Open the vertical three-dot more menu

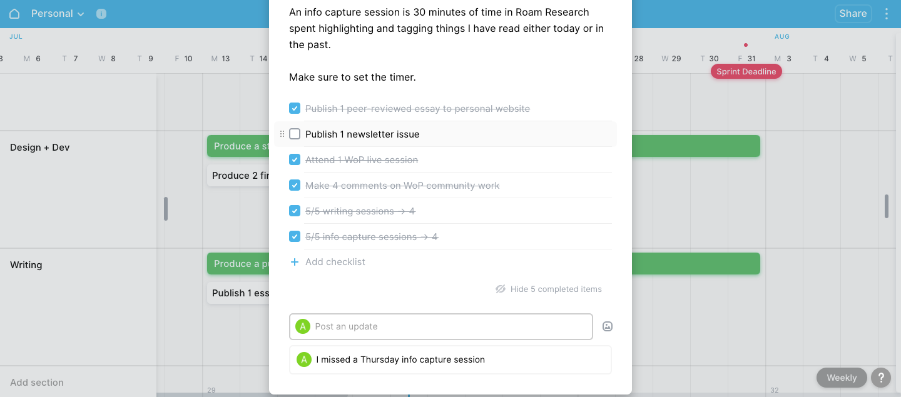886,14
